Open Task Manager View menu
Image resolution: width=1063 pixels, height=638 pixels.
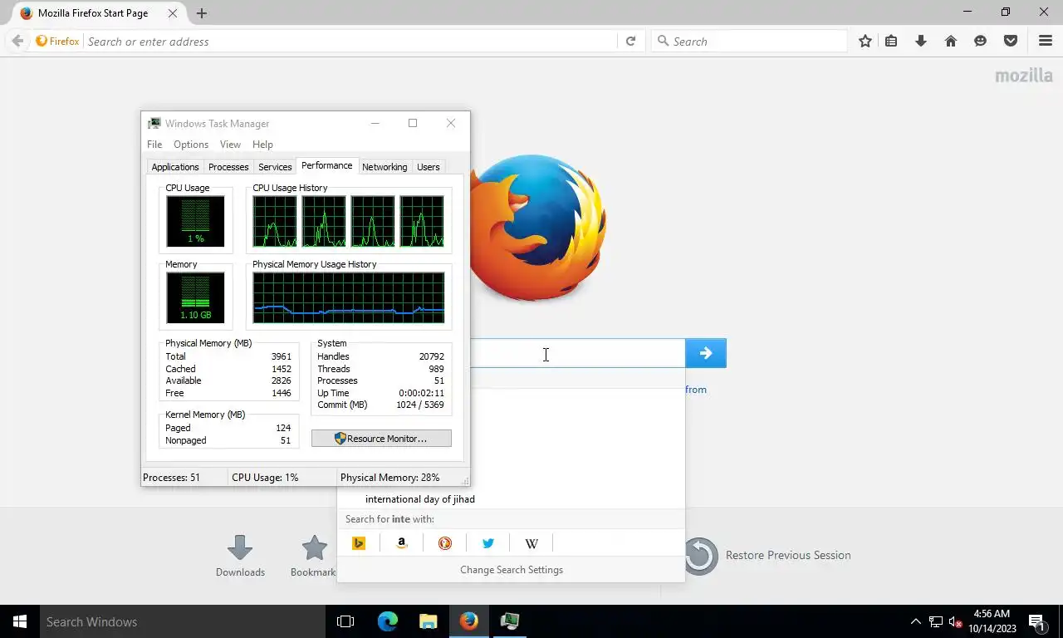[x=230, y=145]
